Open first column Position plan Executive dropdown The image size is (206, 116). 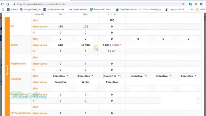(x=61, y=76)
